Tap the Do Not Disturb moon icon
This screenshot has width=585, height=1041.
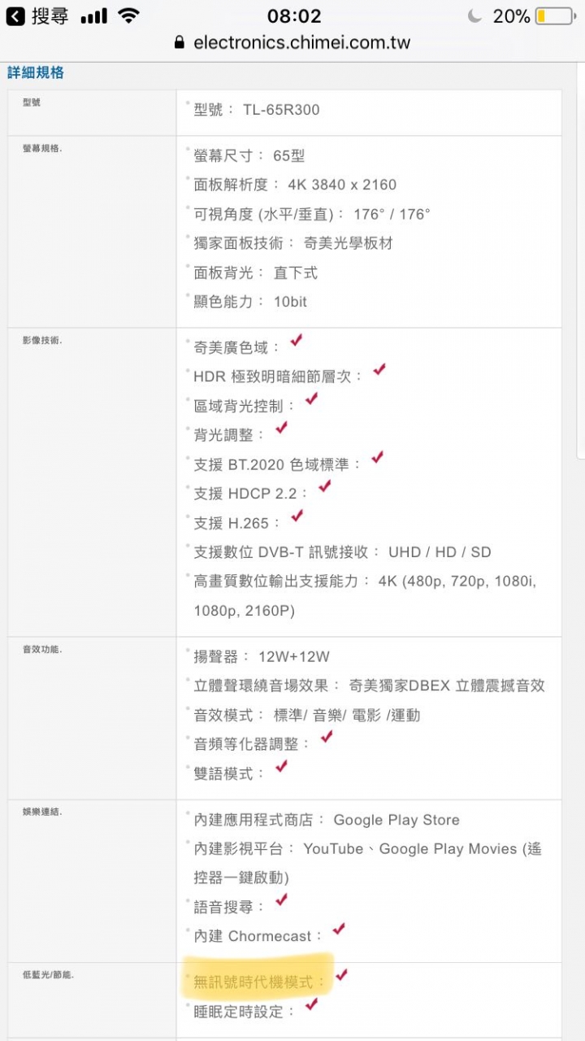475,16
